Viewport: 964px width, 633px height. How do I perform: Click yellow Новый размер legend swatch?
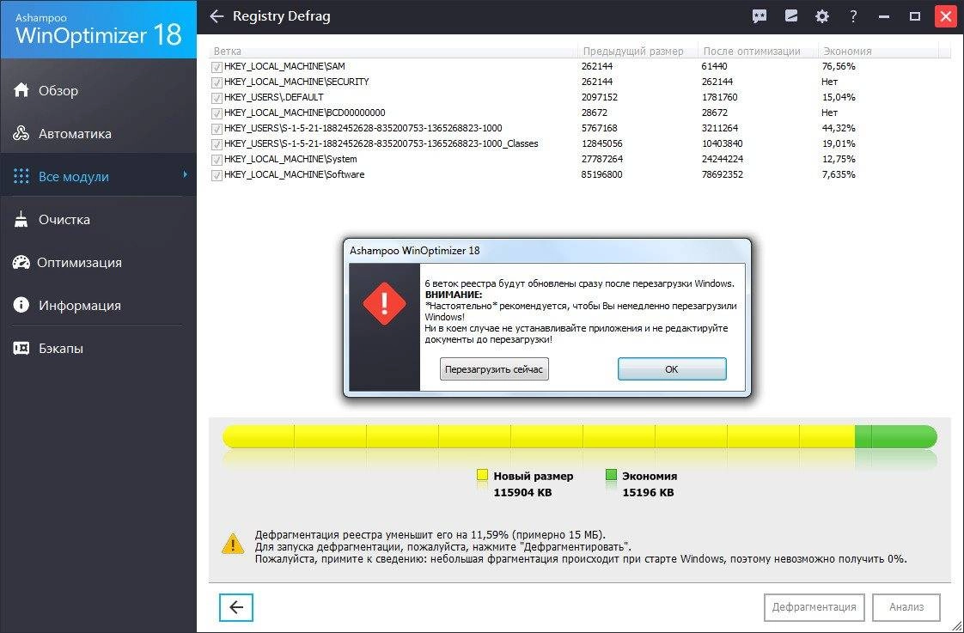[482, 474]
